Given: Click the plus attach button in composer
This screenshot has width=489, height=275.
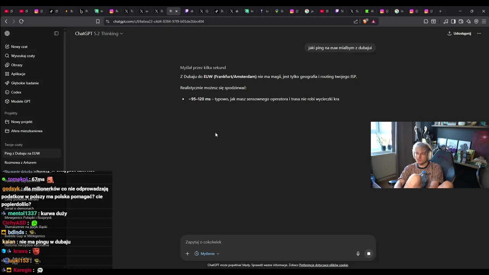Looking at the screenshot, I should tap(187, 254).
